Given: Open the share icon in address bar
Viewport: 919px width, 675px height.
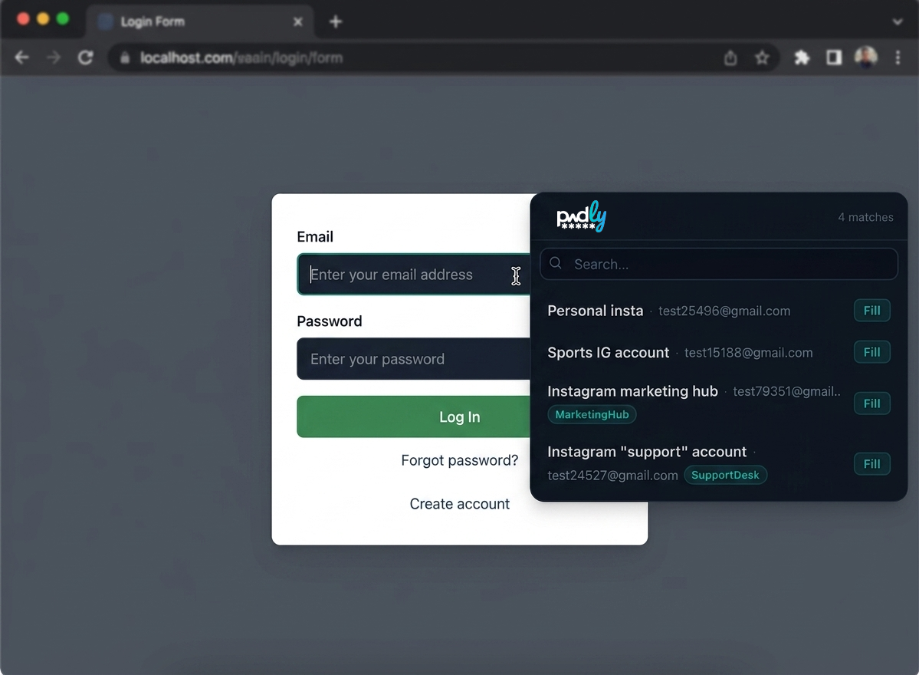Looking at the screenshot, I should click(x=730, y=58).
